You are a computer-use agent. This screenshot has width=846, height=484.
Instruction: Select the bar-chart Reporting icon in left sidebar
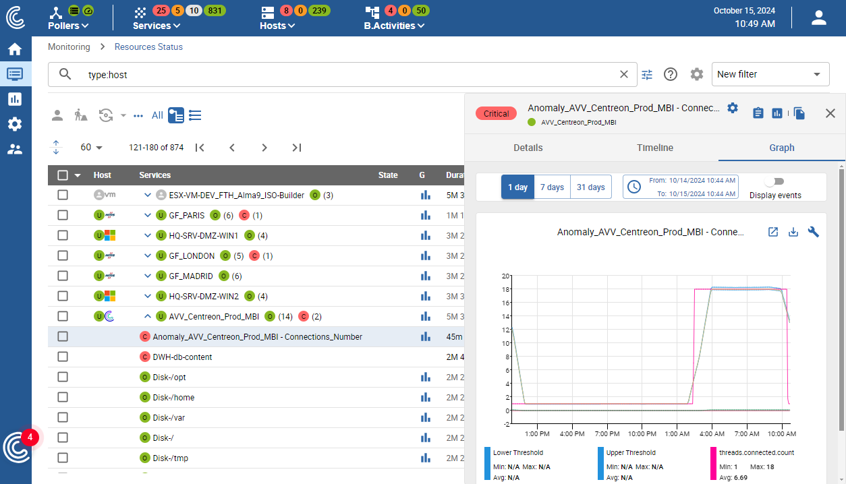[x=15, y=98]
